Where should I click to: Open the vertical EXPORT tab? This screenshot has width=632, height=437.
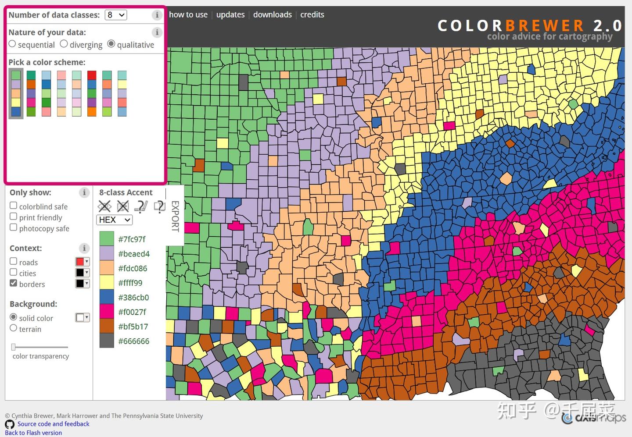(x=175, y=216)
